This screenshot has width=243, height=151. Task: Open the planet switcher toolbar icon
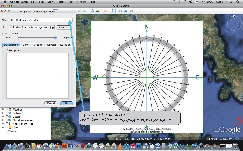click(105, 11)
